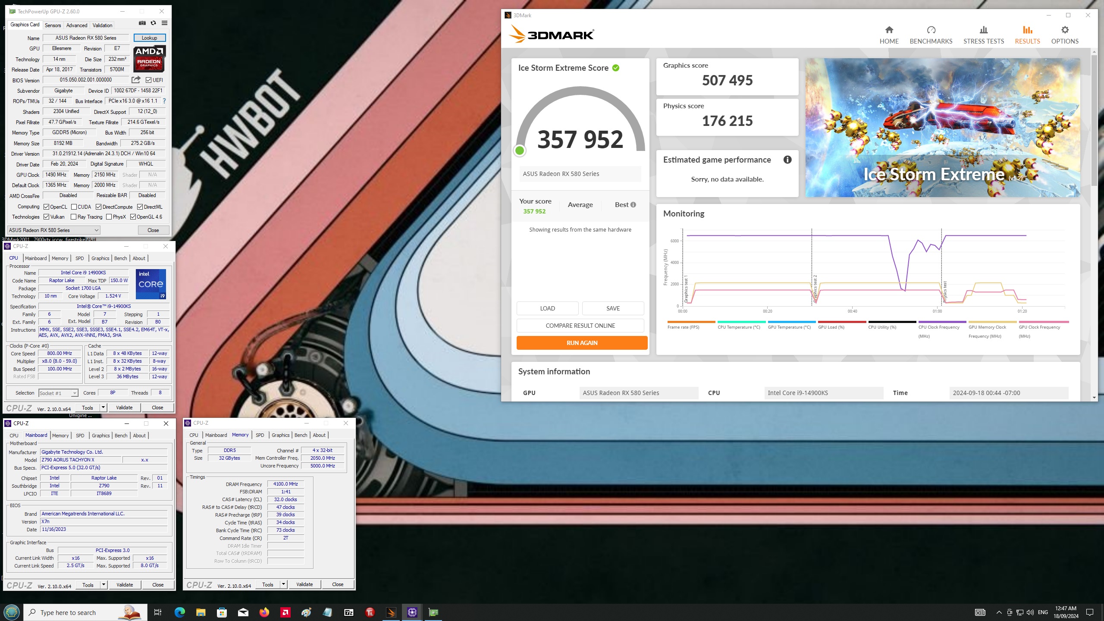Click the Frame rate (FPS) legend swatch
Screen dimensions: 1104x621
[x=691, y=322]
